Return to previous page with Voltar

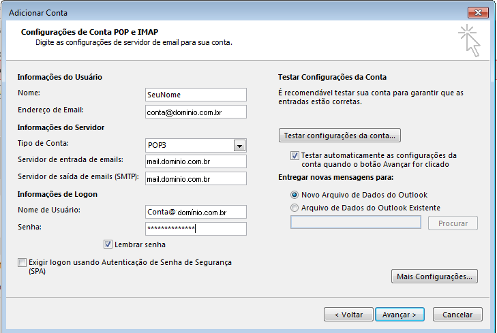[x=348, y=315]
